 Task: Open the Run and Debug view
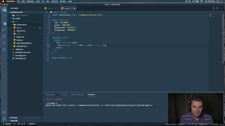[x=4, y=29]
